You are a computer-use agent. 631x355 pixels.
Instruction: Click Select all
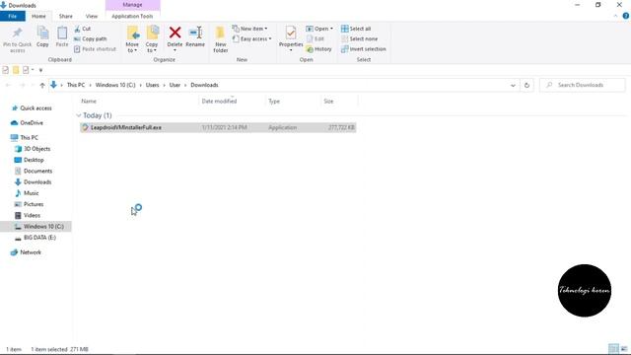[356, 29]
